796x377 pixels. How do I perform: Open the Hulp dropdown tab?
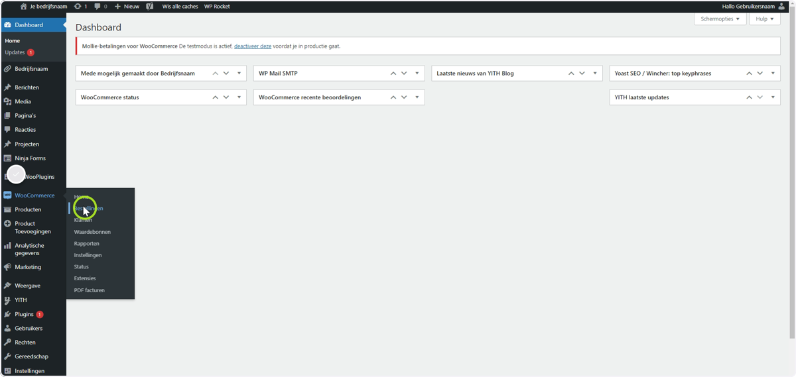point(765,19)
